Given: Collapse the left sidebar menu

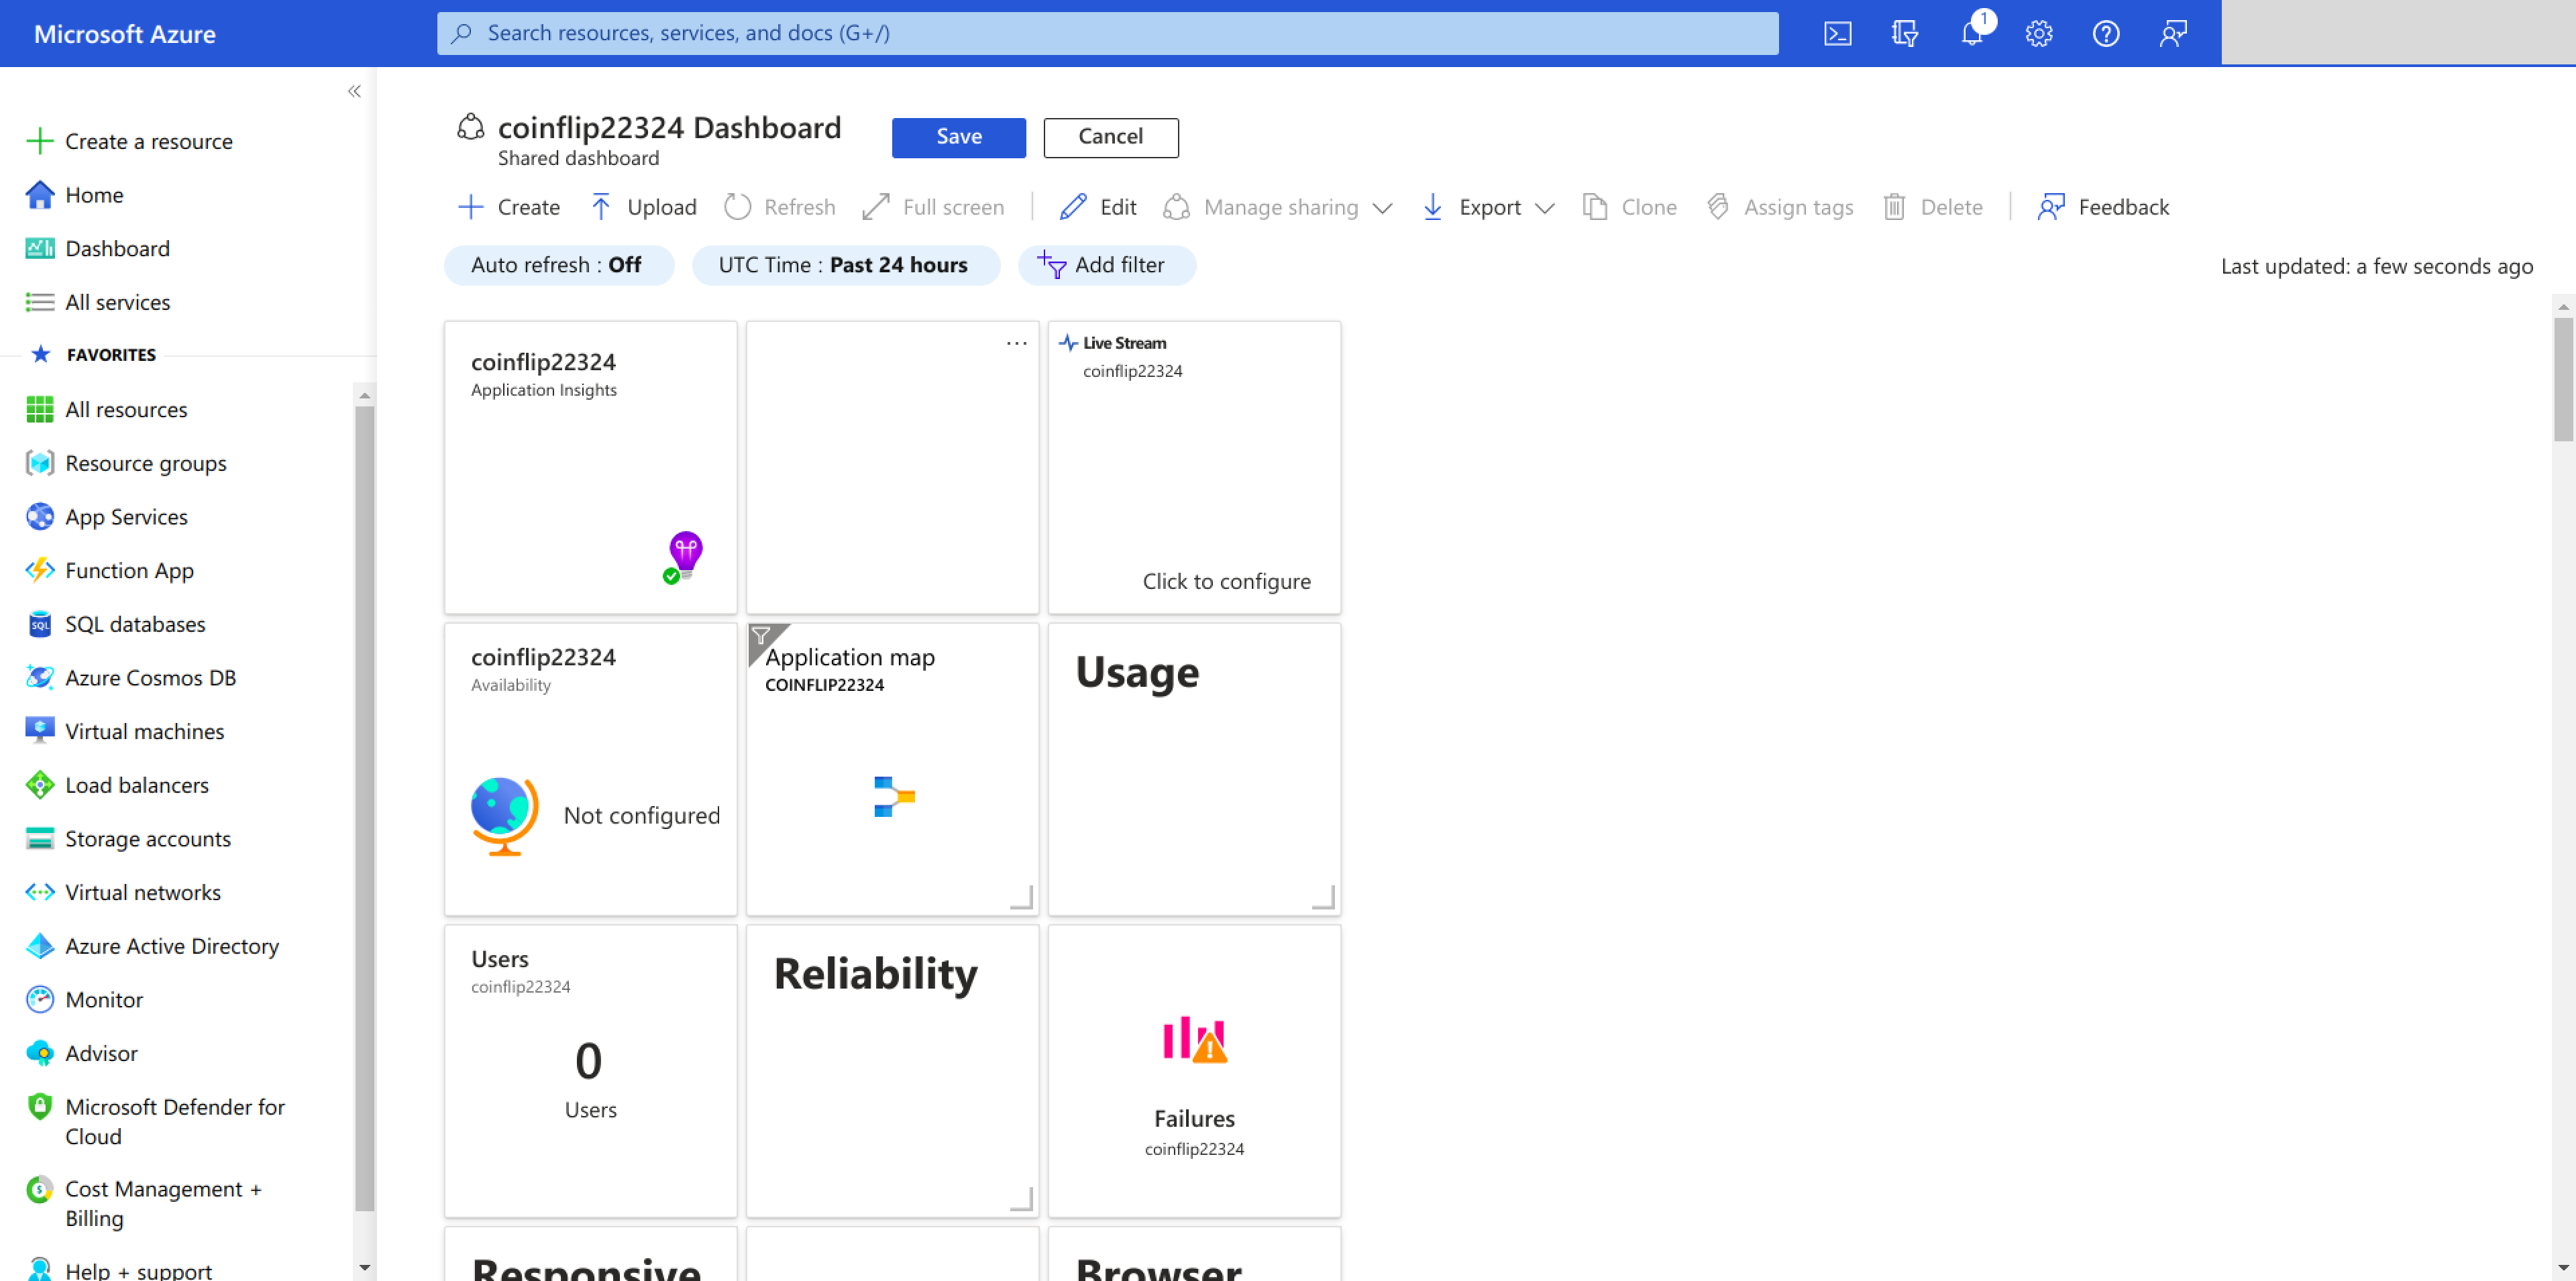Looking at the screenshot, I should click(x=354, y=91).
